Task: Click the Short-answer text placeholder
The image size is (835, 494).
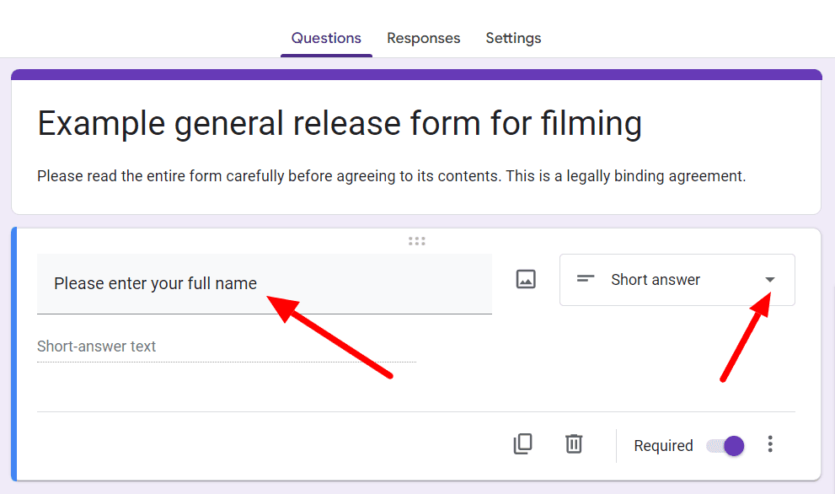Action: coord(96,346)
